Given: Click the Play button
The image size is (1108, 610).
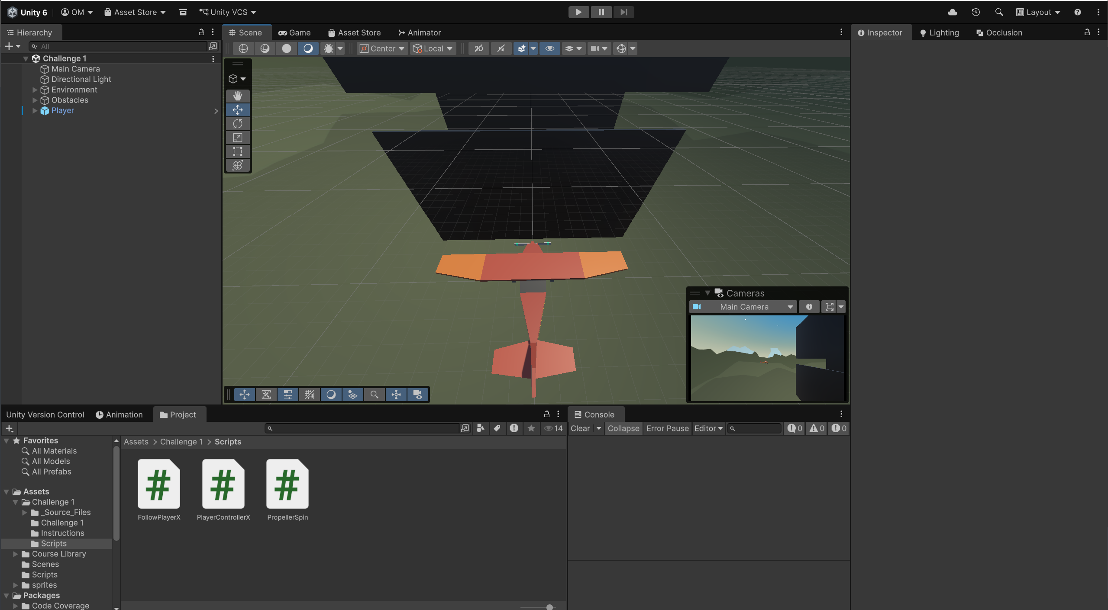Looking at the screenshot, I should pos(578,12).
